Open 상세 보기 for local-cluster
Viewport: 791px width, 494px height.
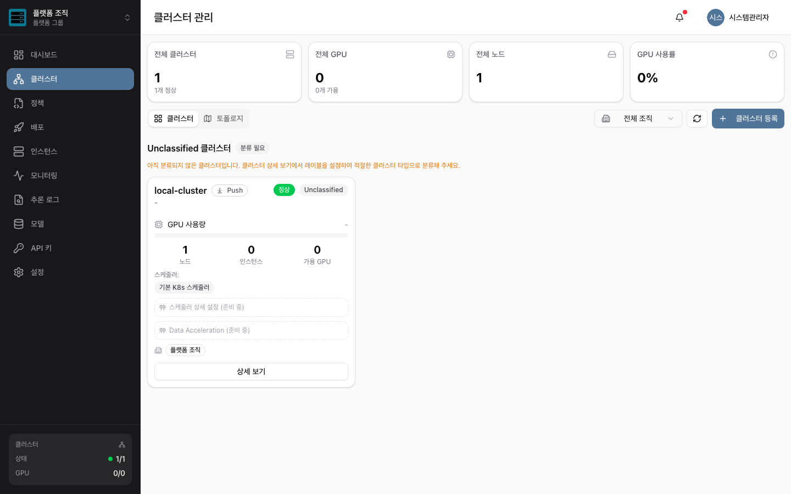point(251,372)
